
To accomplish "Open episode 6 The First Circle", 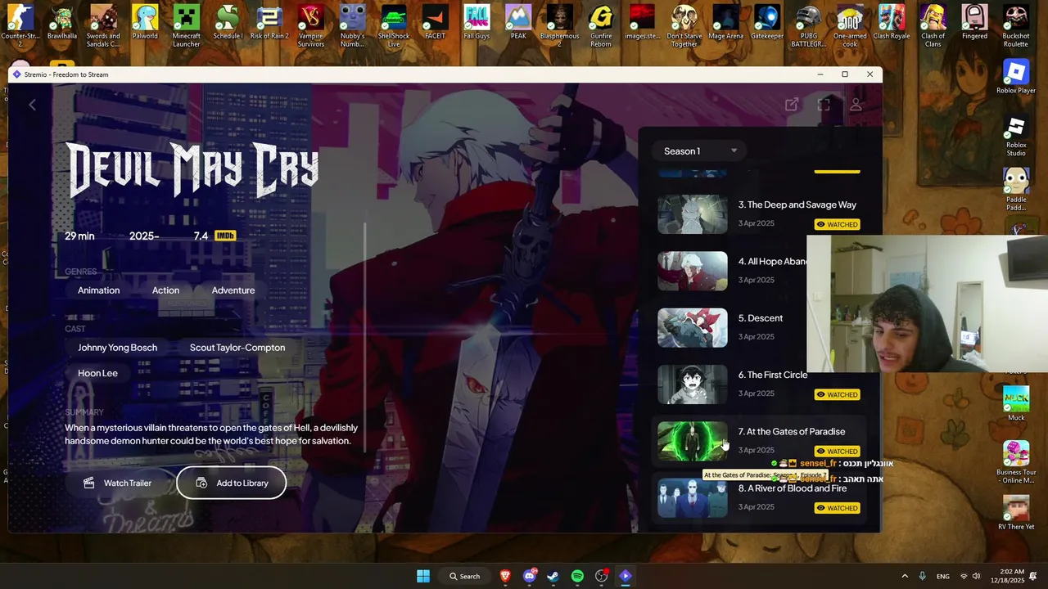I will [773, 375].
